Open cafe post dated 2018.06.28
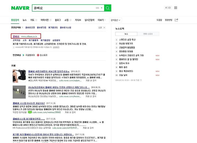 click(x=59, y=87)
